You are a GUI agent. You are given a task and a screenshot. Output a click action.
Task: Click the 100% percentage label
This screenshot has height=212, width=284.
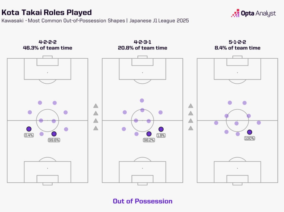[250, 138]
